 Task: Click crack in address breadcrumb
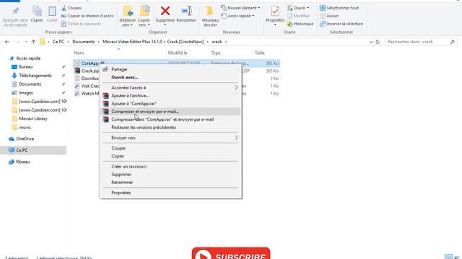(217, 42)
